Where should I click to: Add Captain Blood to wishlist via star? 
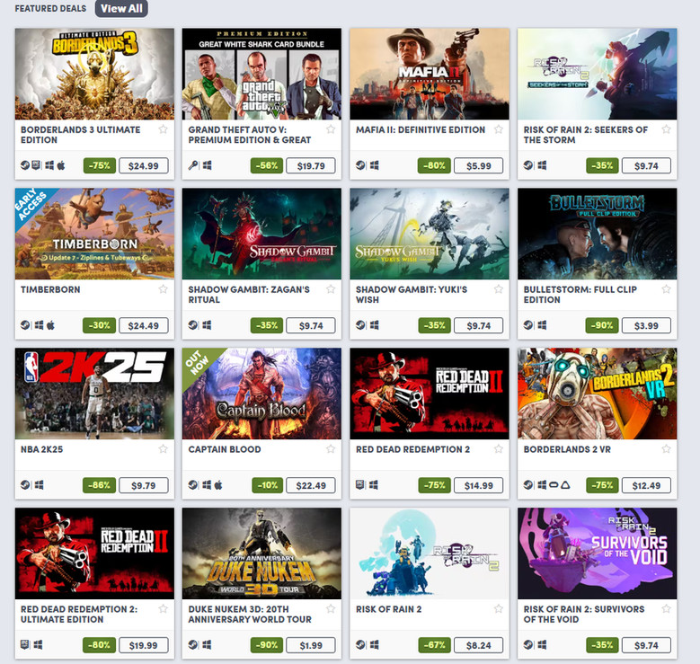pyautogui.click(x=331, y=449)
